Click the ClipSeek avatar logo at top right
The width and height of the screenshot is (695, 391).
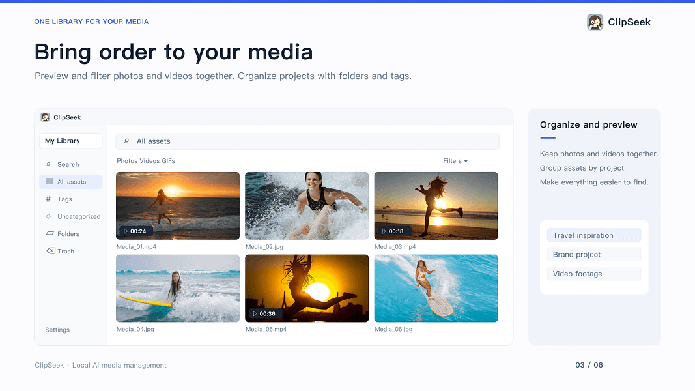pyautogui.click(x=595, y=22)
